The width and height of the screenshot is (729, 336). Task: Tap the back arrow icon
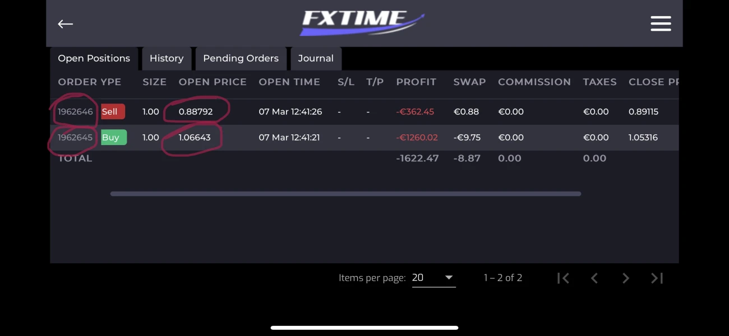pos(66,24)
